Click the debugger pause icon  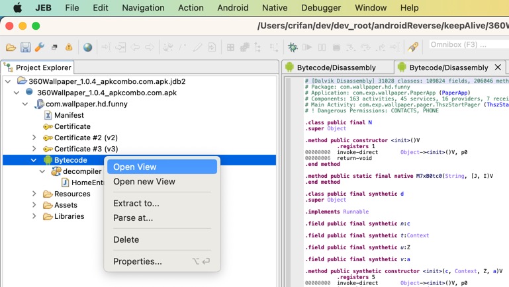(x=322, y=48)
